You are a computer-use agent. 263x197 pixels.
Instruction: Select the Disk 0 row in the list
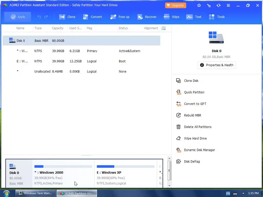tap(81, 41)
